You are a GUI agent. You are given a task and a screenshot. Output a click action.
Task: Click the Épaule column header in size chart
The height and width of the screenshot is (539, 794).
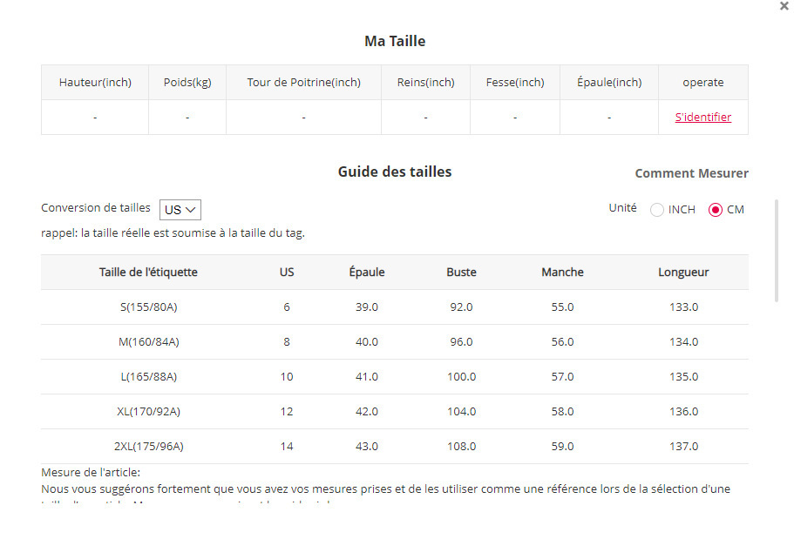click(367, 273)
